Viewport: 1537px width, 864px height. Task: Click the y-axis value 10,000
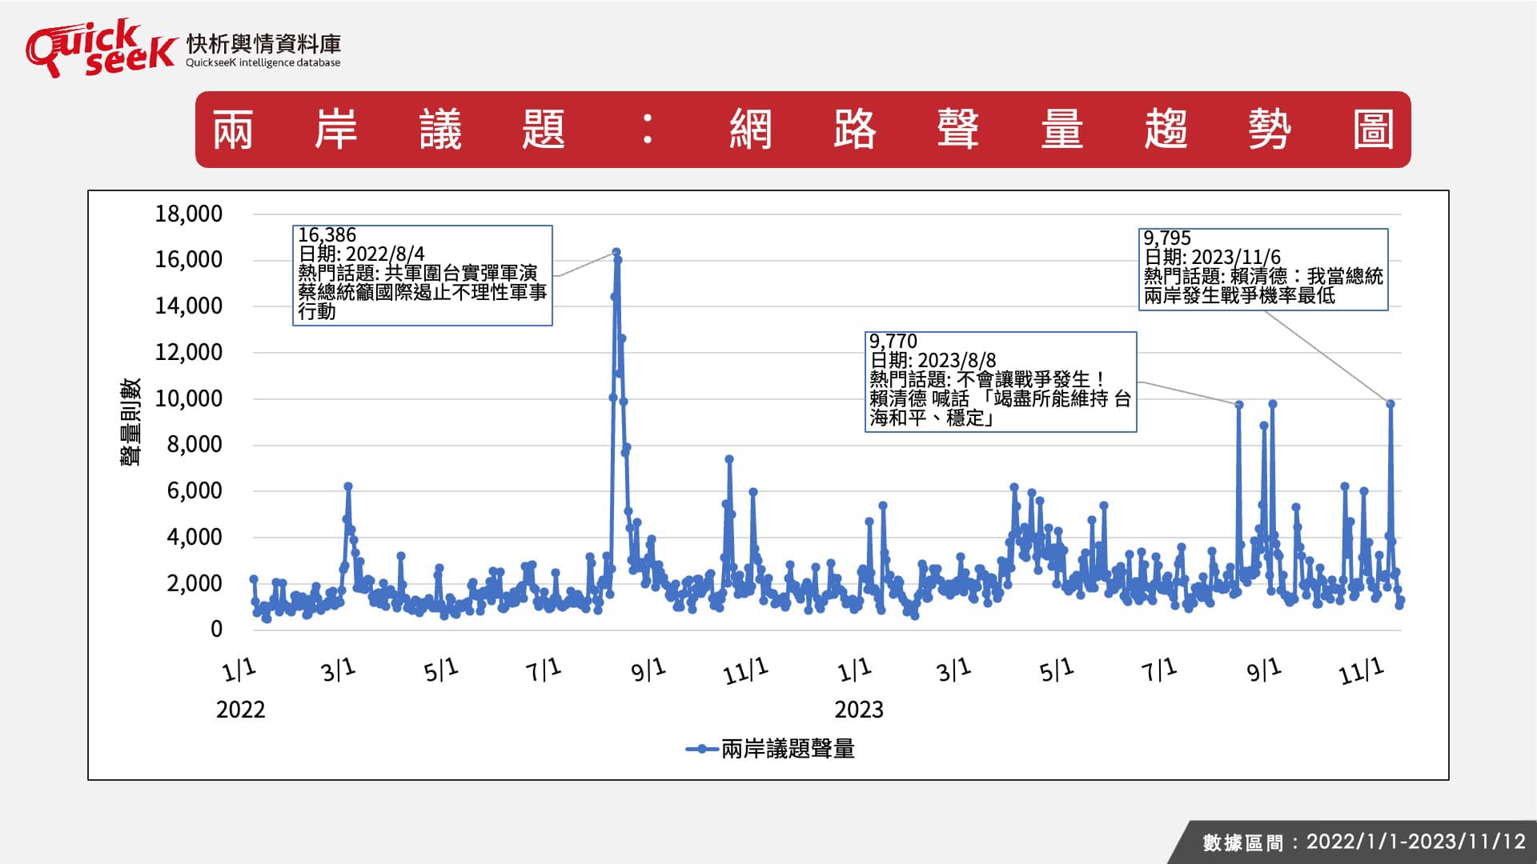(x=189, y=398)
